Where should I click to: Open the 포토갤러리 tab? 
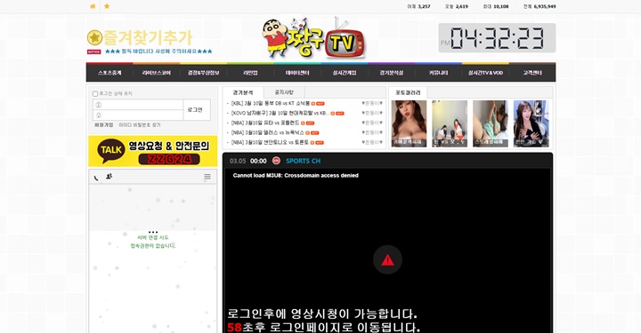coord(408,92)
